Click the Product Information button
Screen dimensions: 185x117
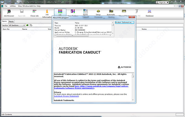pos(125,22)
